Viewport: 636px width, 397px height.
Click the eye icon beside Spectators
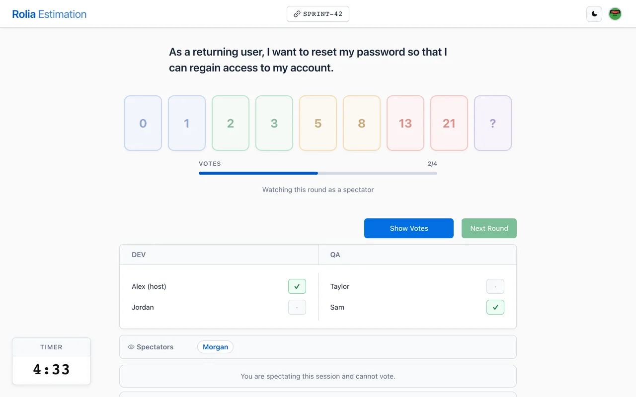[x=131, y=347]
